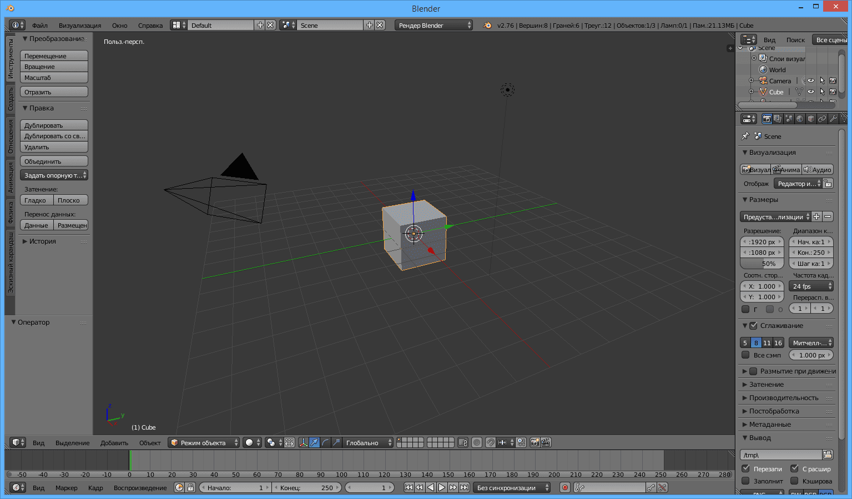Switch to the Физика vertical tab
The width and height of the screenshot is (852, 499).
click(10, 213)
